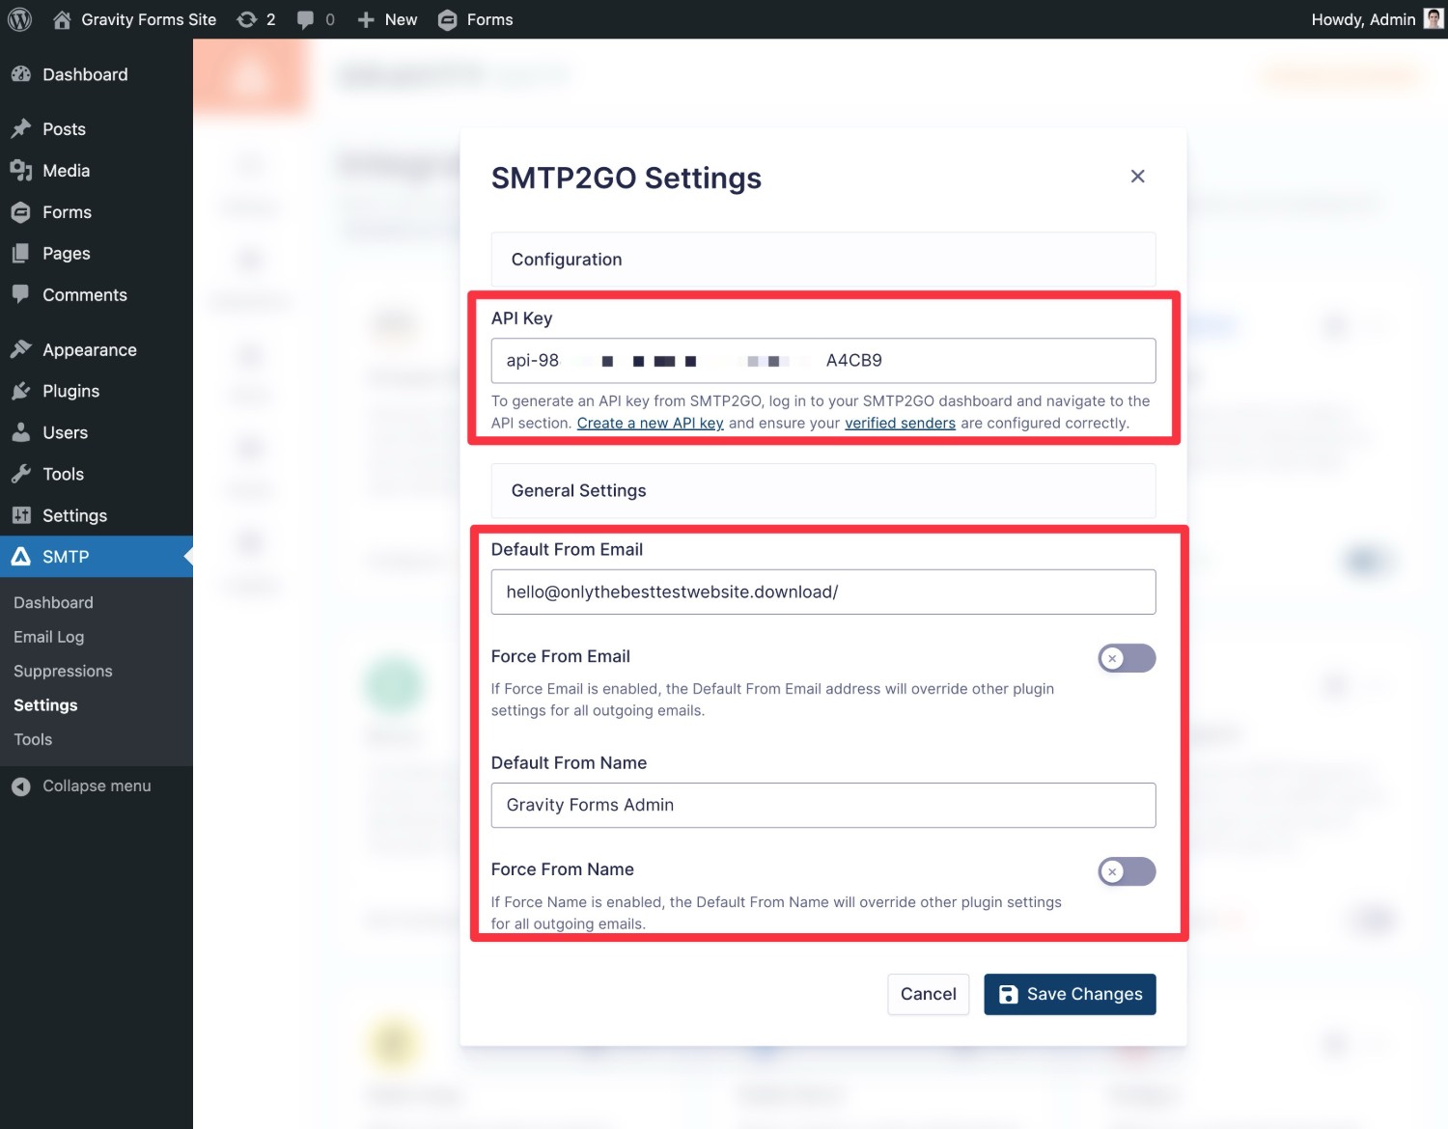
Task: Click the Plugins plug icon
Action: point(20,391)
